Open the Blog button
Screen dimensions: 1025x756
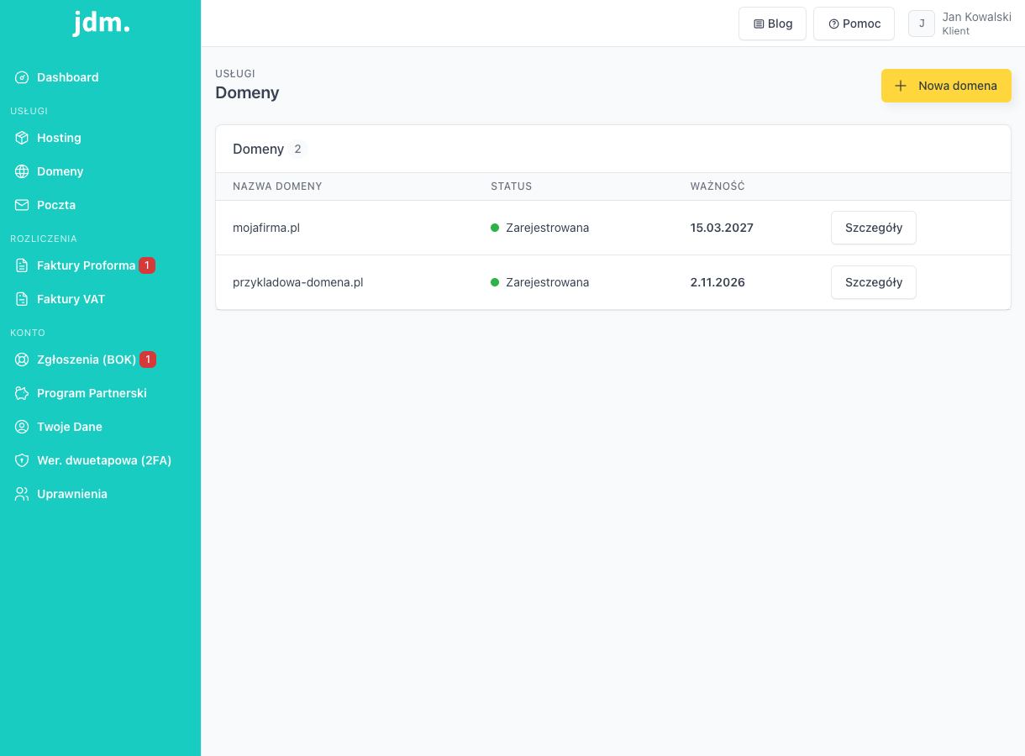pyautogui.click(x=772, y=24)
